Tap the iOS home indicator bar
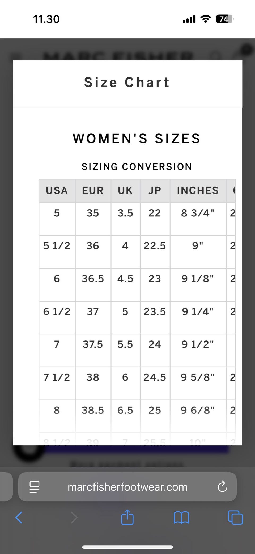 coord(127,547)
